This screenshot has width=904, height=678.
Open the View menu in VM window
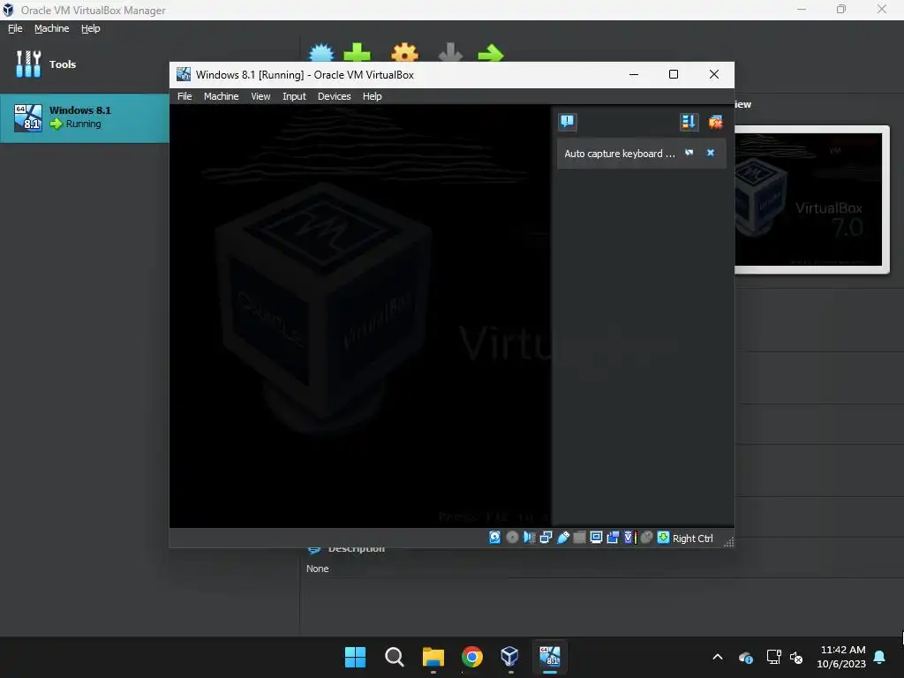point(260,96)
